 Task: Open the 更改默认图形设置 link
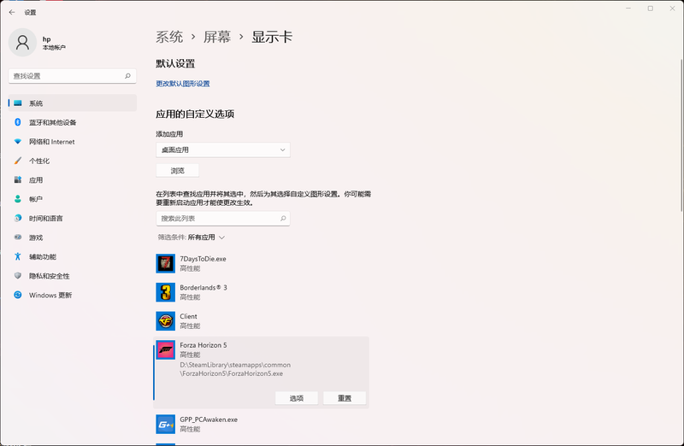[183, 84]
